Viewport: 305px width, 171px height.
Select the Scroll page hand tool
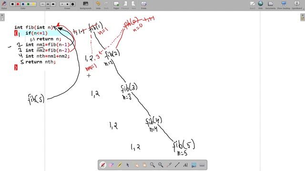click(x=144, y=165)
